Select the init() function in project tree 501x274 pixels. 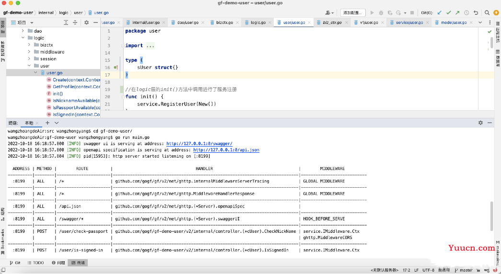pyautogui.click(x=58, y=93)
